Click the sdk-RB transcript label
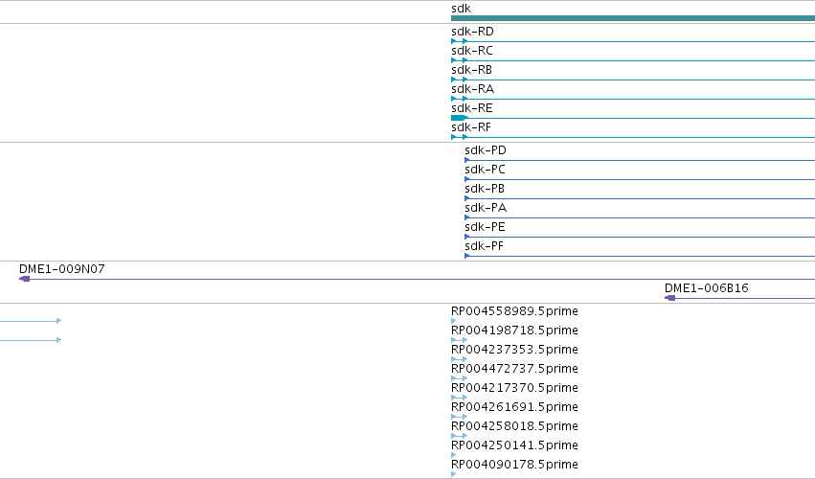 [471, 70]
